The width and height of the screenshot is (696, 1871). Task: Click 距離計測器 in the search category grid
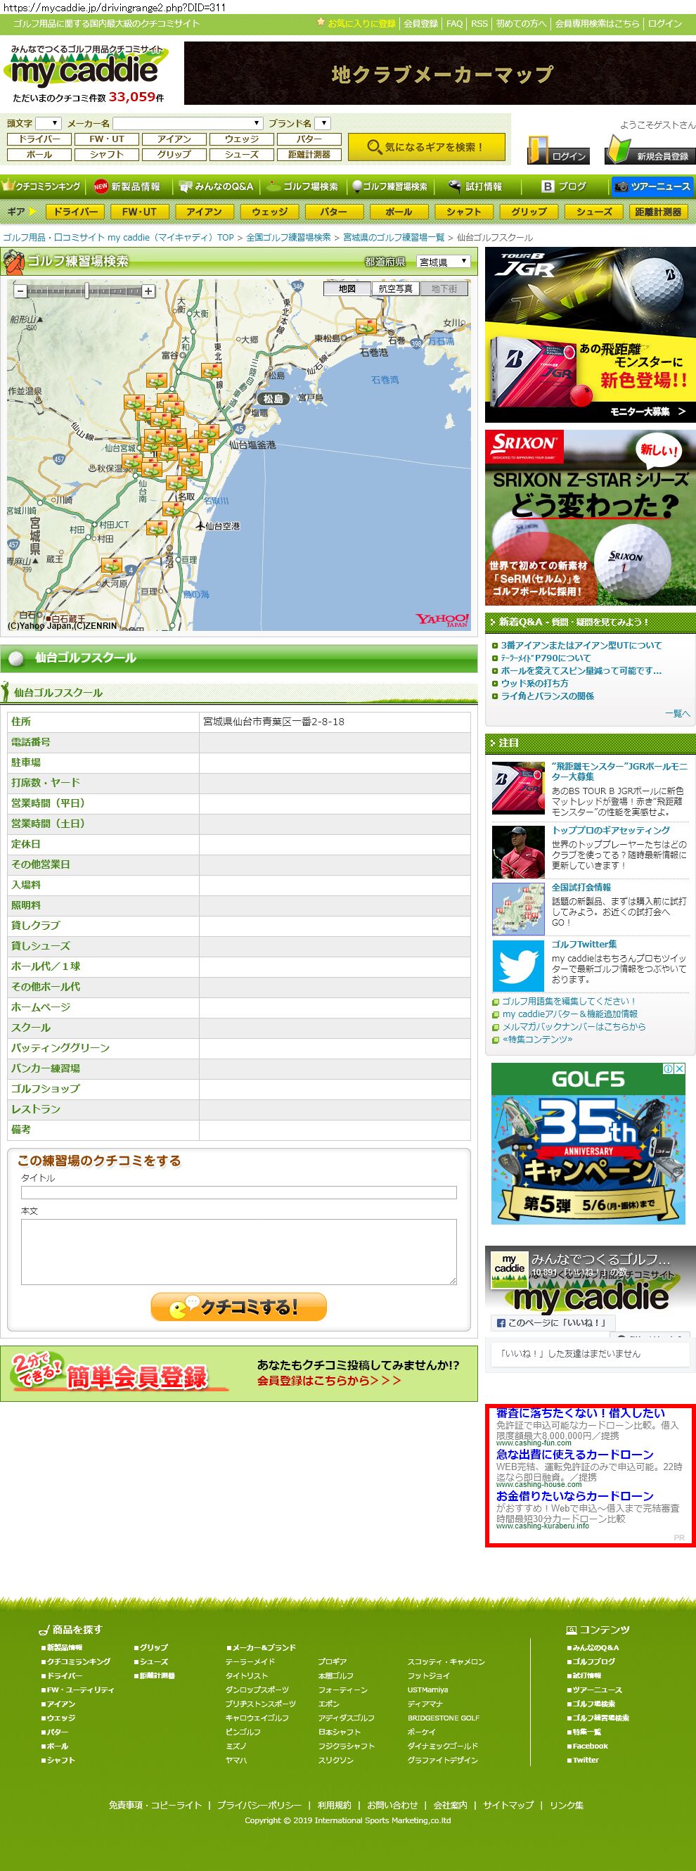(309, 155)
